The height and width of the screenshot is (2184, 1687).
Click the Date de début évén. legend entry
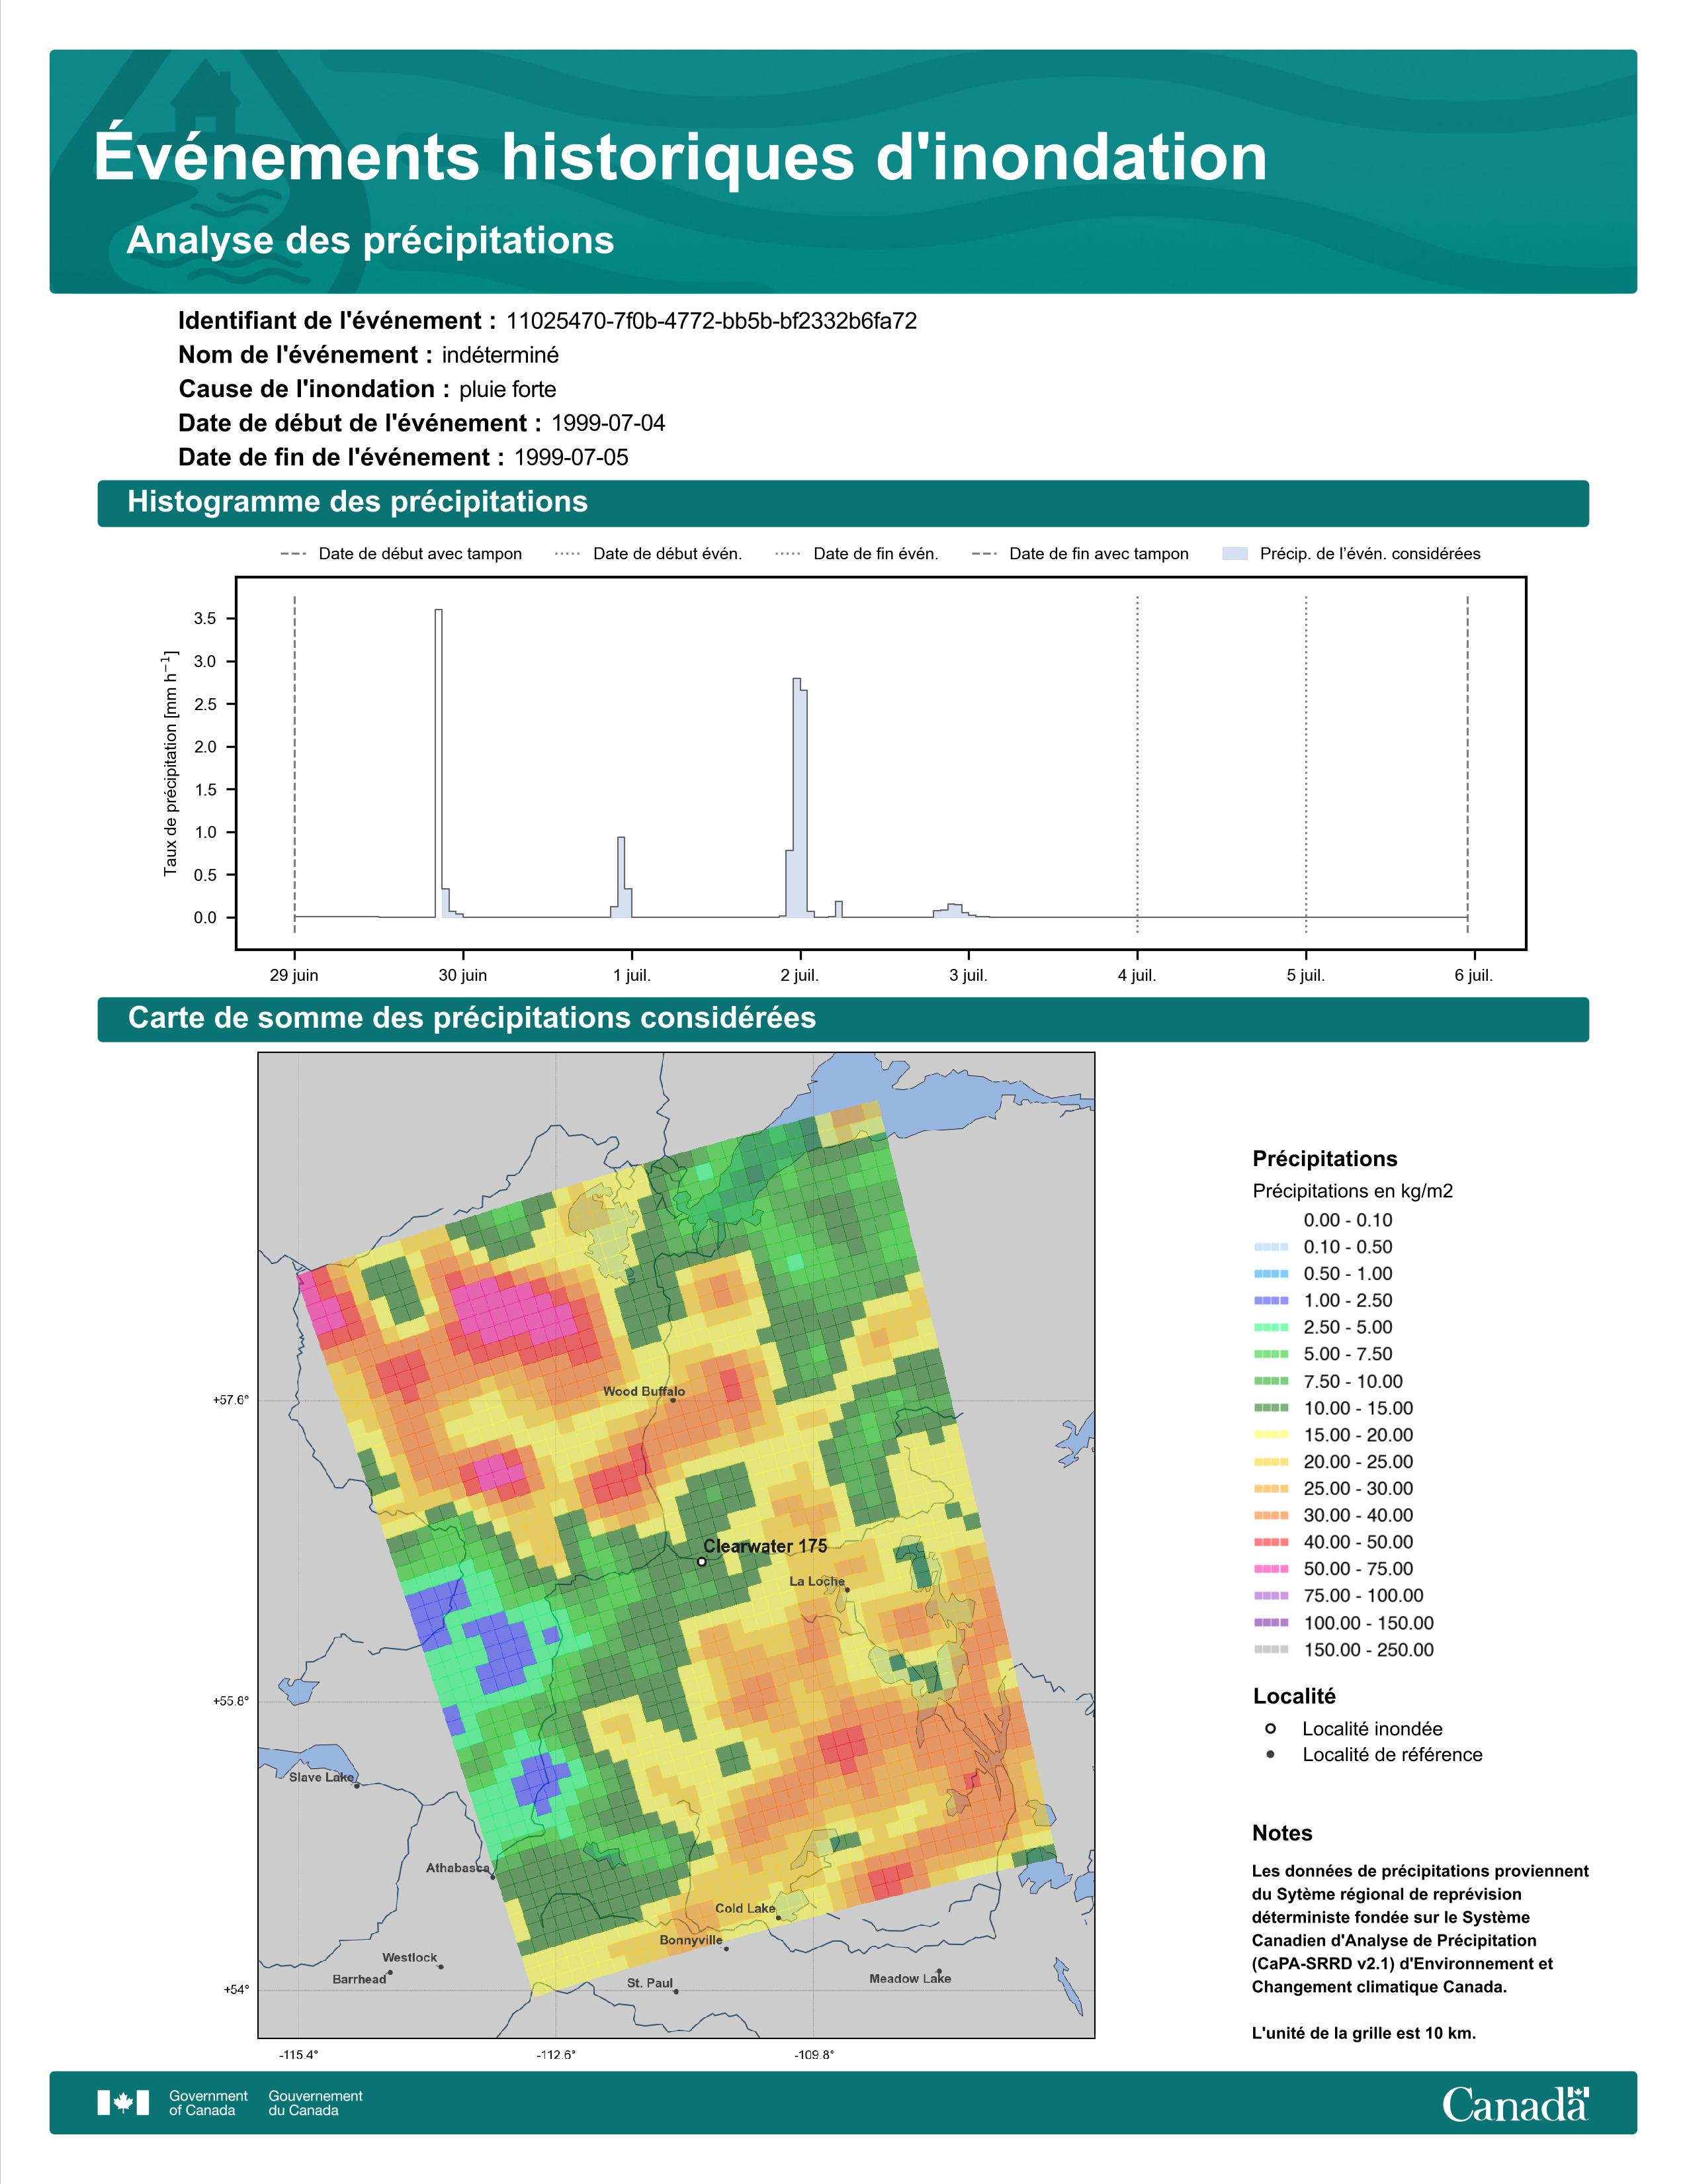point(648,554)
